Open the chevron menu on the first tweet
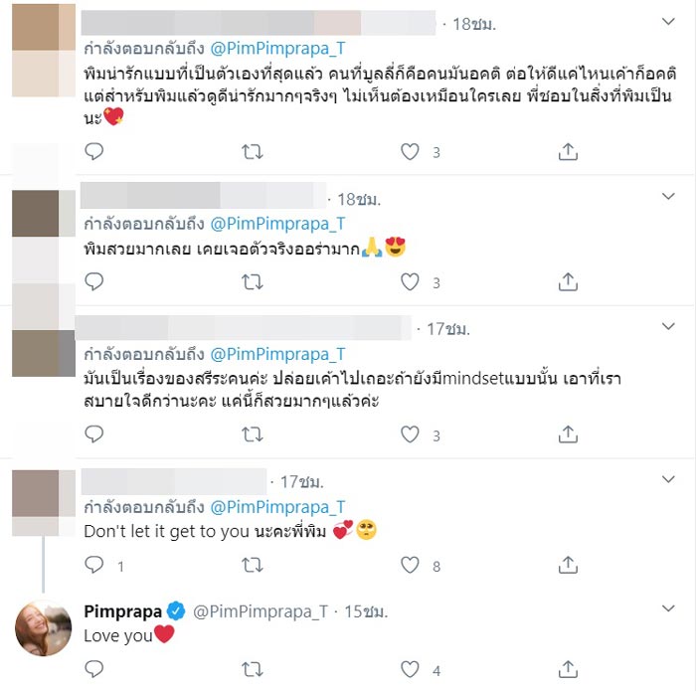Viewport: 696px width, 691px height. [x=668, y=21]
